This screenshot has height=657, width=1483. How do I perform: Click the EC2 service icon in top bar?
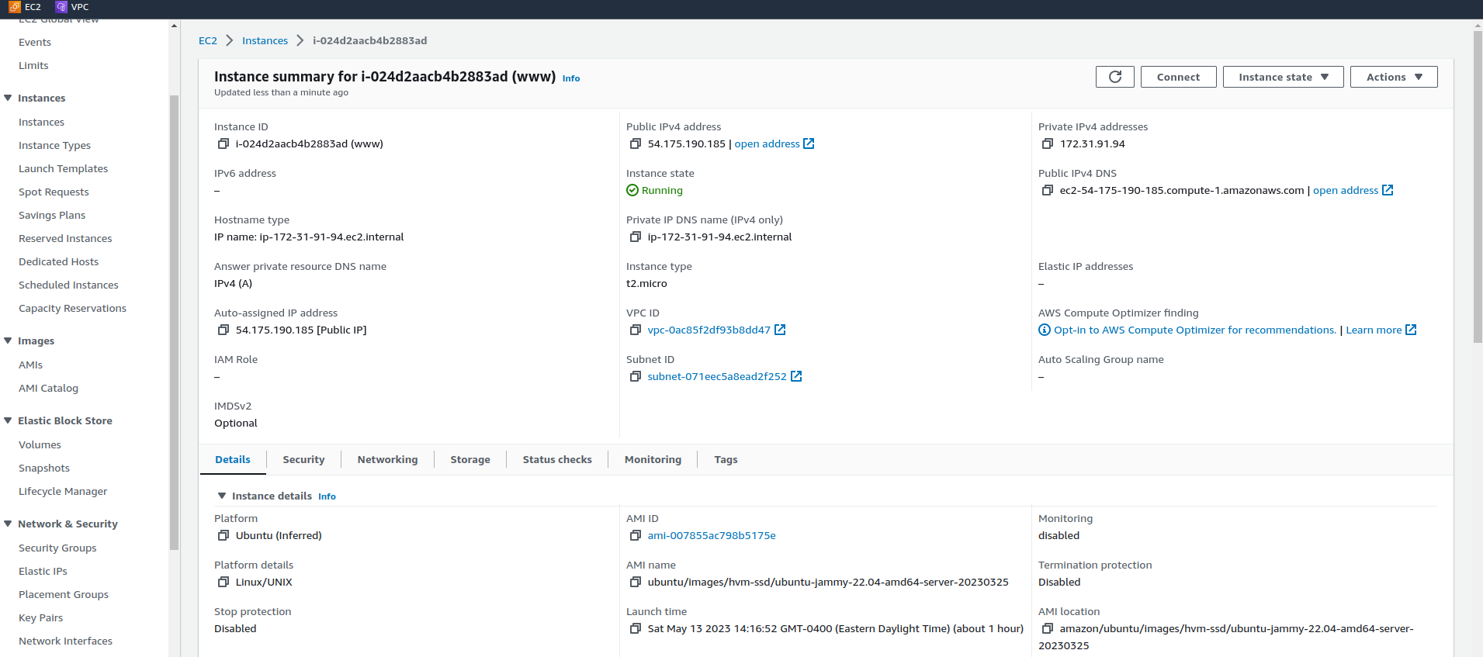point(15,7)
